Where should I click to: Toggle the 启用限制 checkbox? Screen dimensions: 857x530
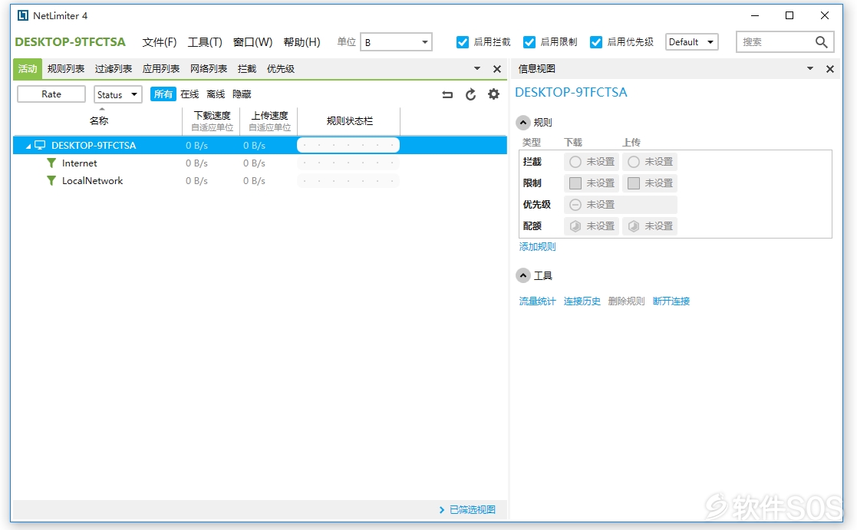click(529, 42)
